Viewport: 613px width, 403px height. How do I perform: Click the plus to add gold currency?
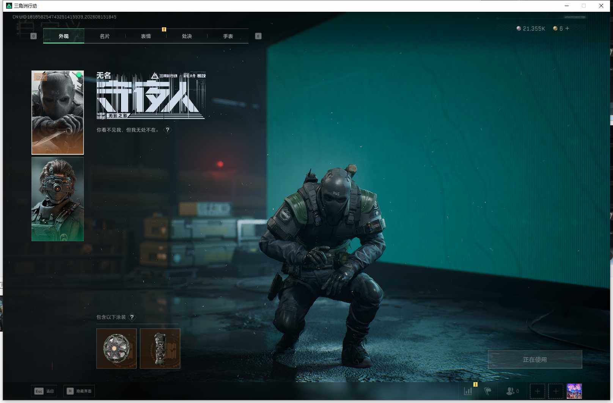coord(567,28)
